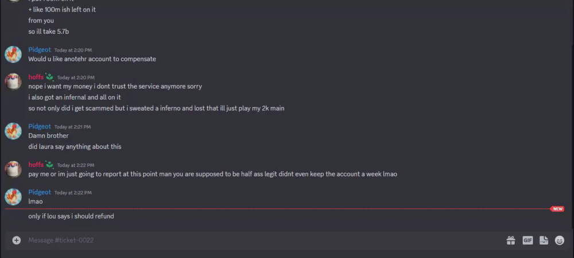Open hoffs' username on the 2:20 PM message
The height and width of the screenshot is (258, 574).
coord(36,77)
